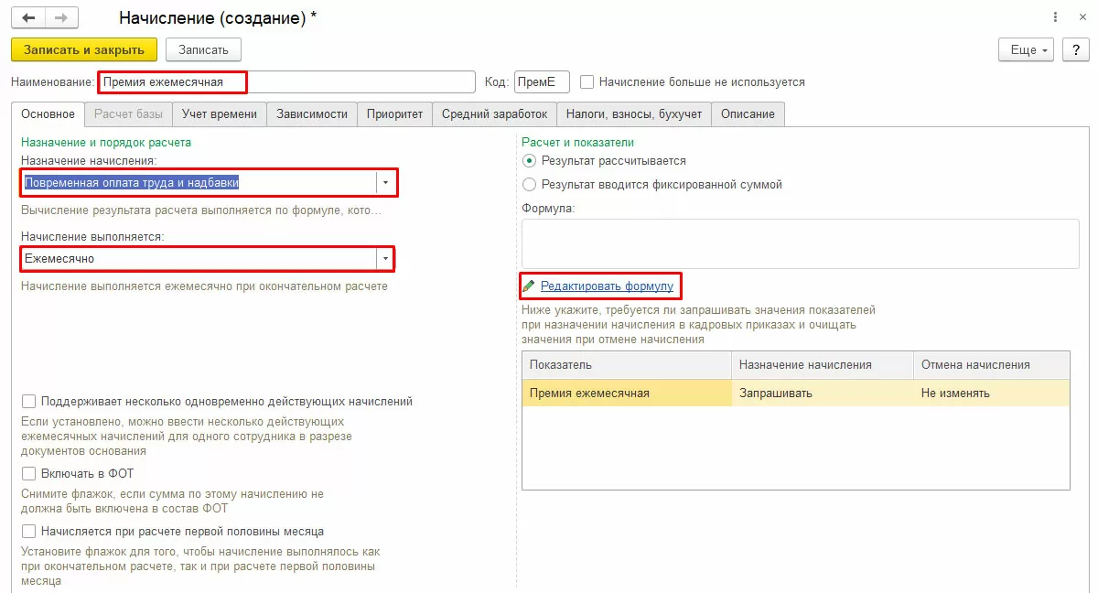Open the Налоги, взносы, бухучет tab
1098x593 pixels.
click(634, 114)
